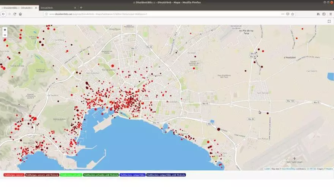The height and width of the screenshot is (187, 334).
Task: Go back to the previous page
Action: 3,14
